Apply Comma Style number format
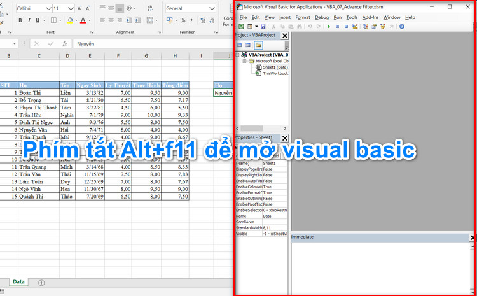Image resolution: width=477 pixels, height=296 pixels. pyautogui.click(x=191, y=20)
